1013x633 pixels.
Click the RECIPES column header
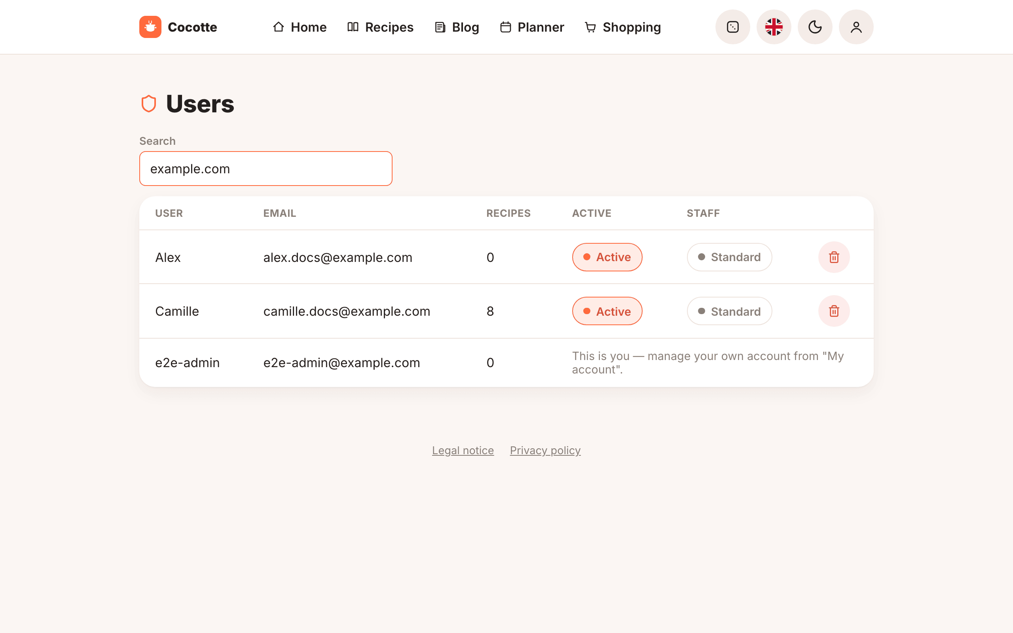(508, 213)
